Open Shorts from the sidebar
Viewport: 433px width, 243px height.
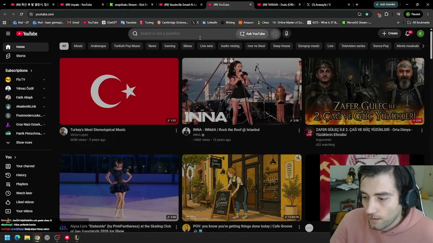[26, 56]
